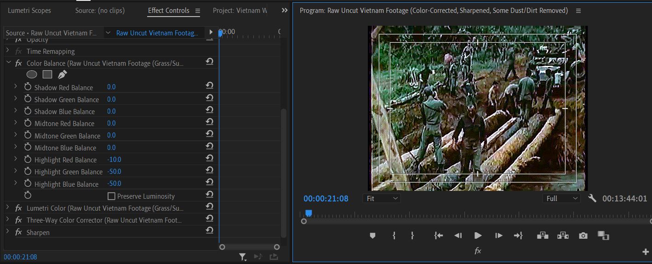Viewport: 652px width, 264px height.
Task: Expand the Time Remapping effect
Action: click(8, 51)
